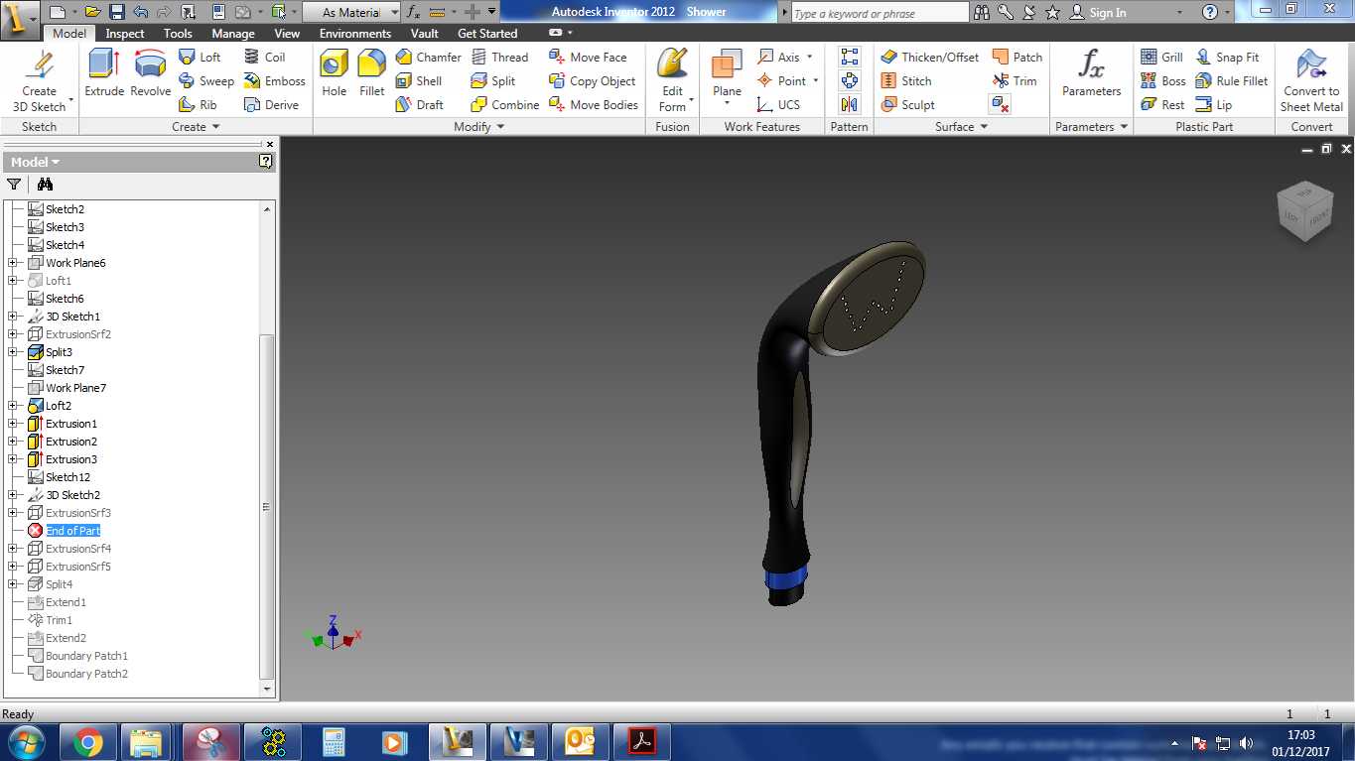Expand the 3D Sketch1 node
The width and height of the screenshot is (1355, 761).
pyautogui.click(x=13, y=317)
